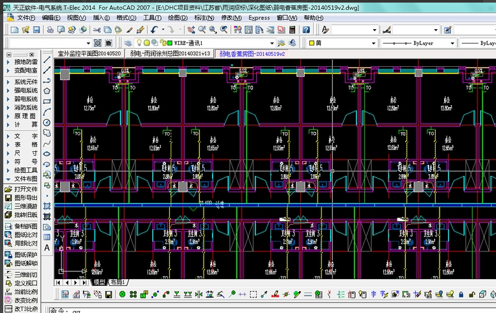The width and height of the screenshot is (496, 313).
Task: Click the Pan hand icon
Action: pos(191,30)
